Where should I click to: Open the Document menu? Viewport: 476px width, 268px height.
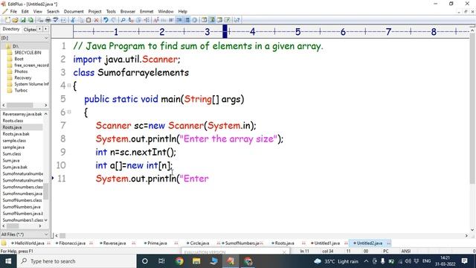click(x=74, y=11)
